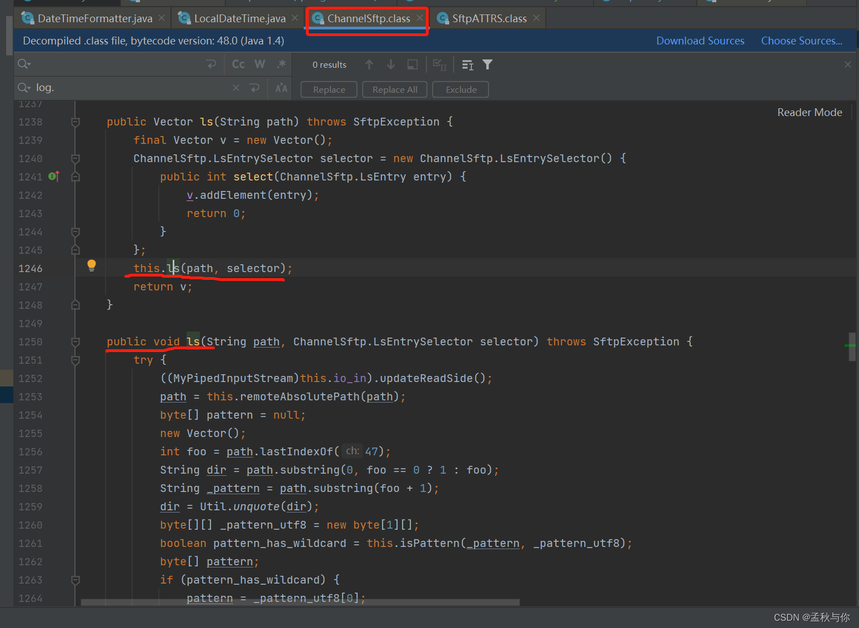Click the overriding method gutter icon at line 1241
The image size is (859, 628).
53,176
